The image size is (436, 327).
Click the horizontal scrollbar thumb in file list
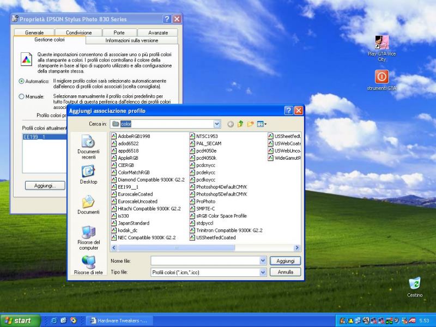point(176,247)
